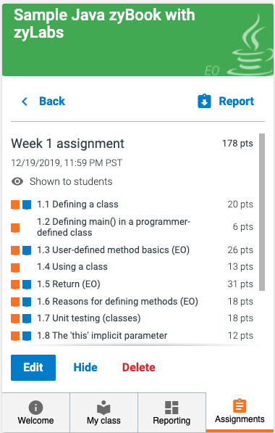Click the blue Edit button
The height and width of the screenshot is (433, 275).
click(33, 368)
